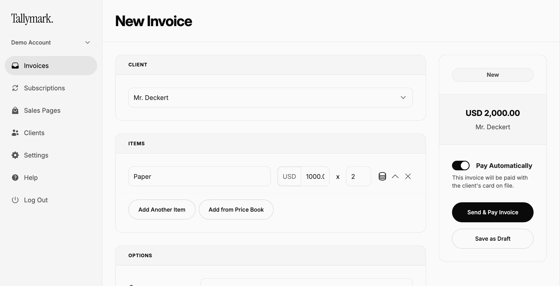The image size is (560, 286).
Task: Click the USD 2,000.00 total amount
Action: click(493, 113)
